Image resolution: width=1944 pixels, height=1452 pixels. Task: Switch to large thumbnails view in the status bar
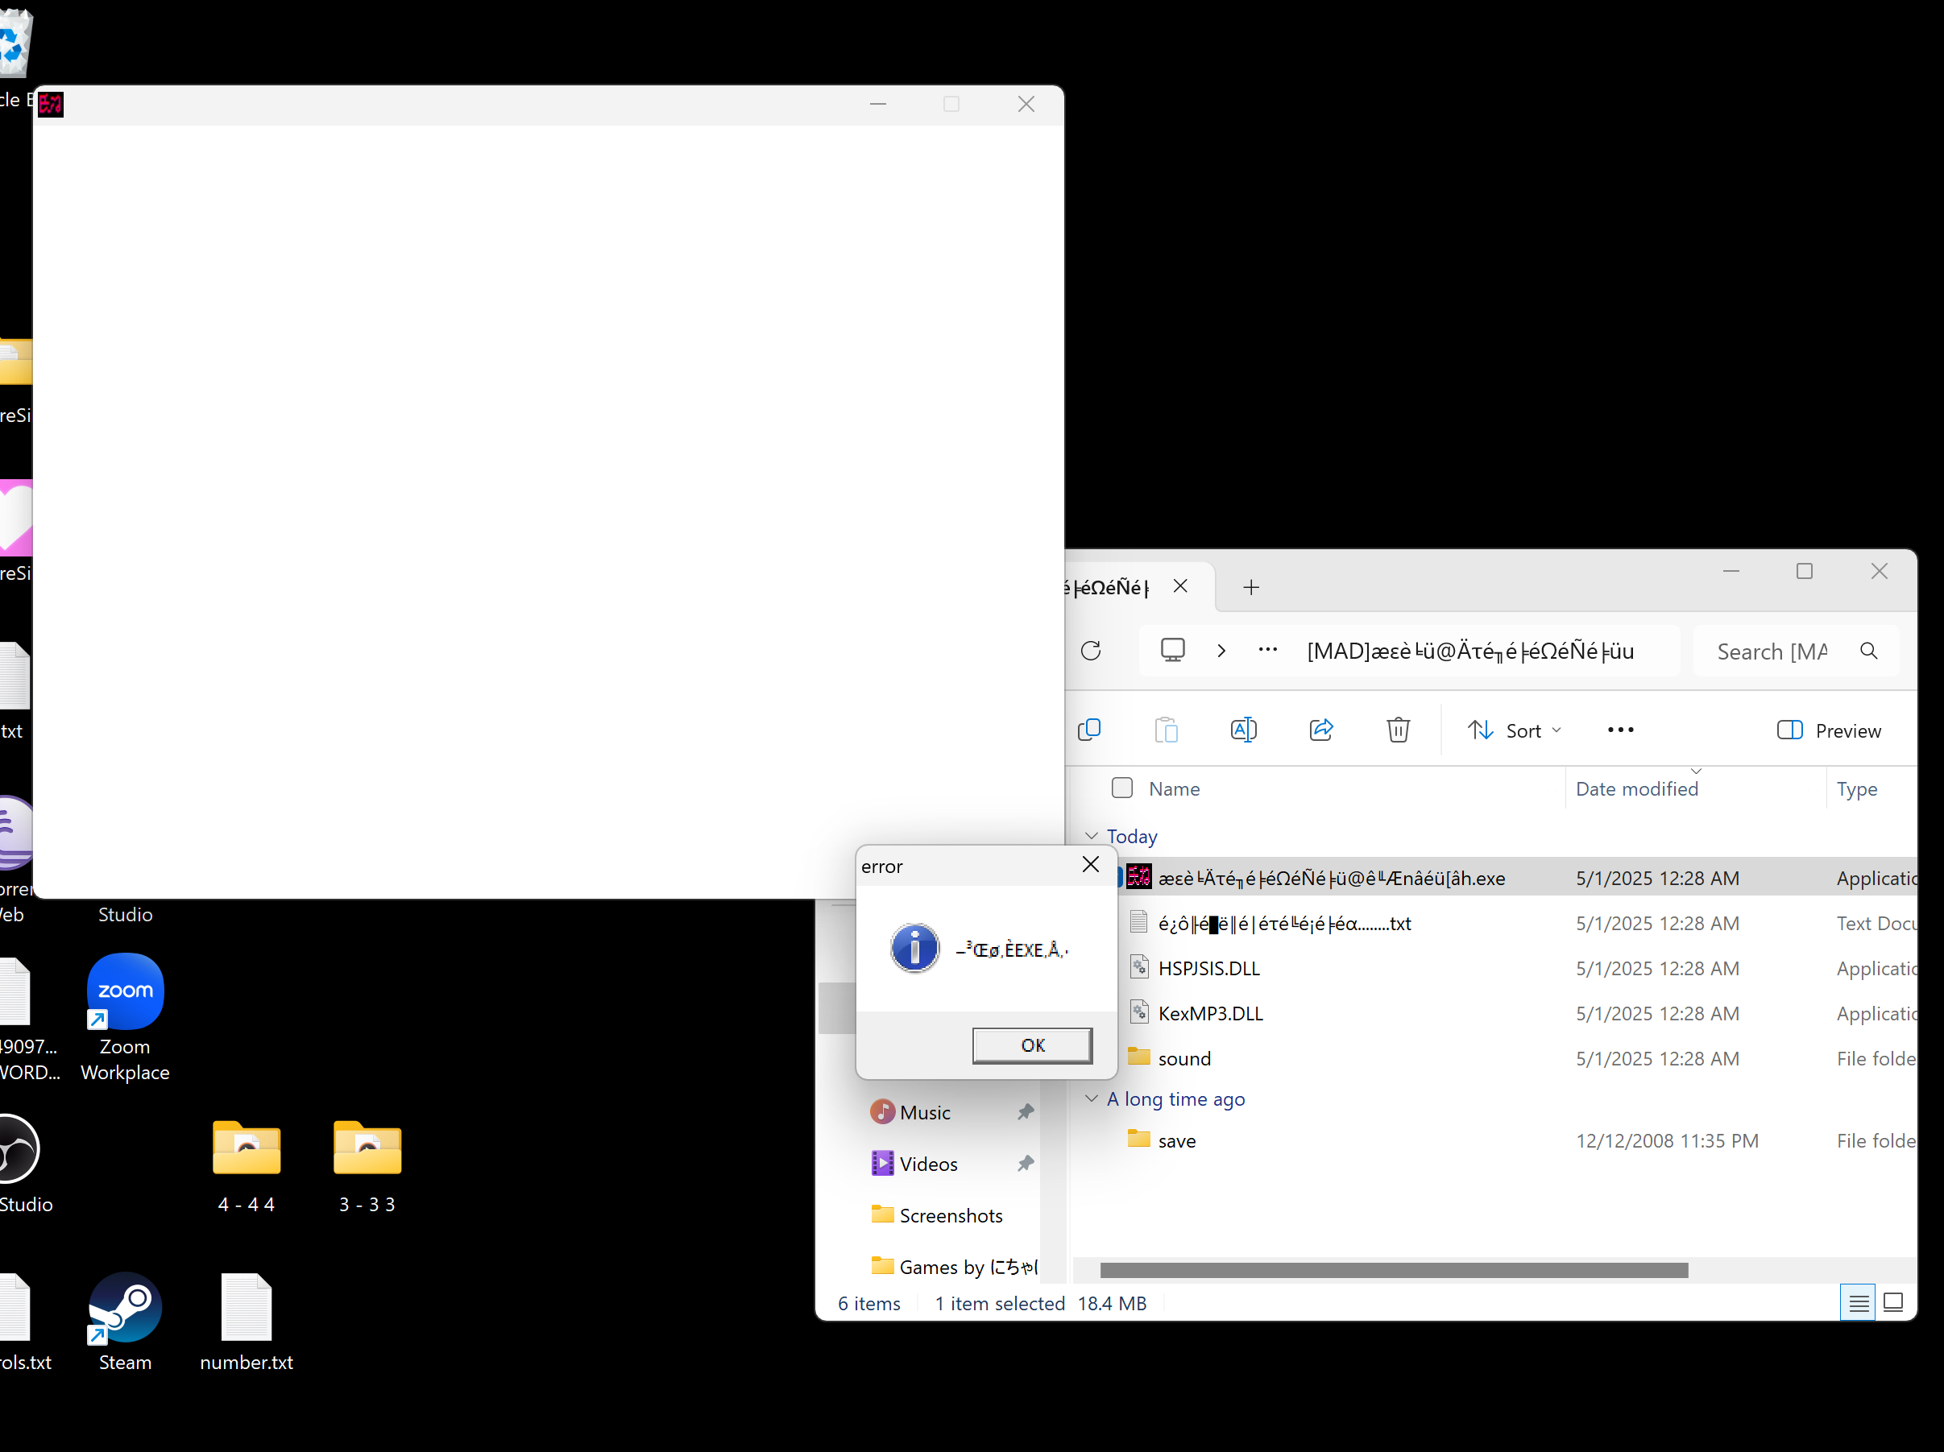pyautogui.click(x=1894, y=1303)
